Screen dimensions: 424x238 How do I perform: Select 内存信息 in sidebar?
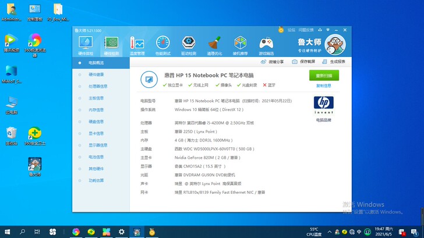pyautogui.click(x=101, y=110)
